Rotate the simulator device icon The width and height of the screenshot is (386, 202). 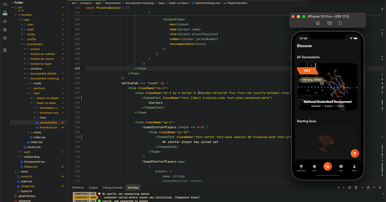[x=340, y=23]
